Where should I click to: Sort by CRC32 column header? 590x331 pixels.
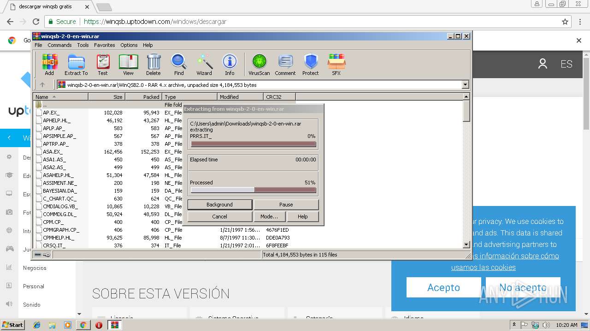click(x=279, y=97)
